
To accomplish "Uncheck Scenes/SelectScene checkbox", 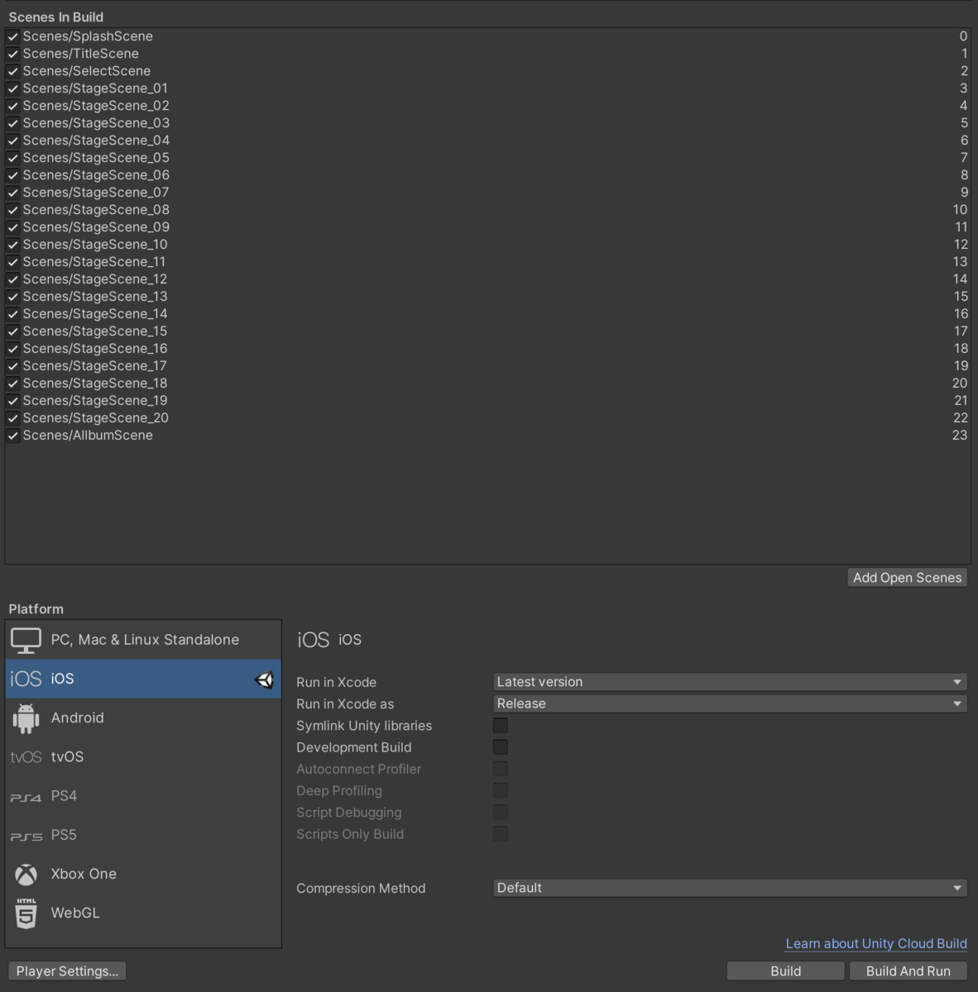I will [x=12, y=71].
